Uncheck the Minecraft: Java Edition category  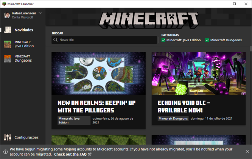tap(163, 40)
